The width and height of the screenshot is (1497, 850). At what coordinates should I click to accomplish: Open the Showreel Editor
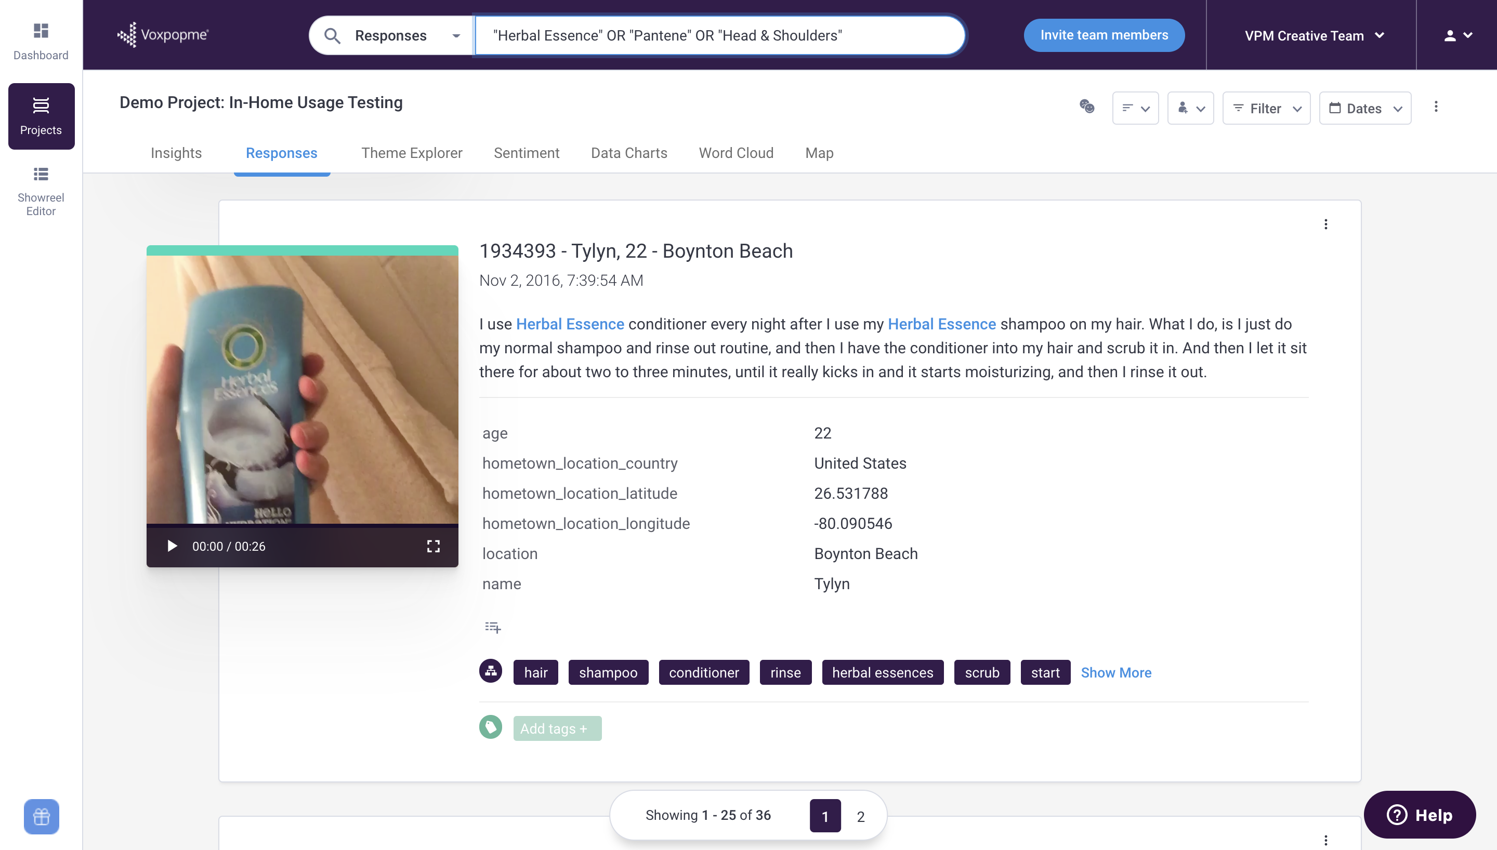(x=41, y=192)
